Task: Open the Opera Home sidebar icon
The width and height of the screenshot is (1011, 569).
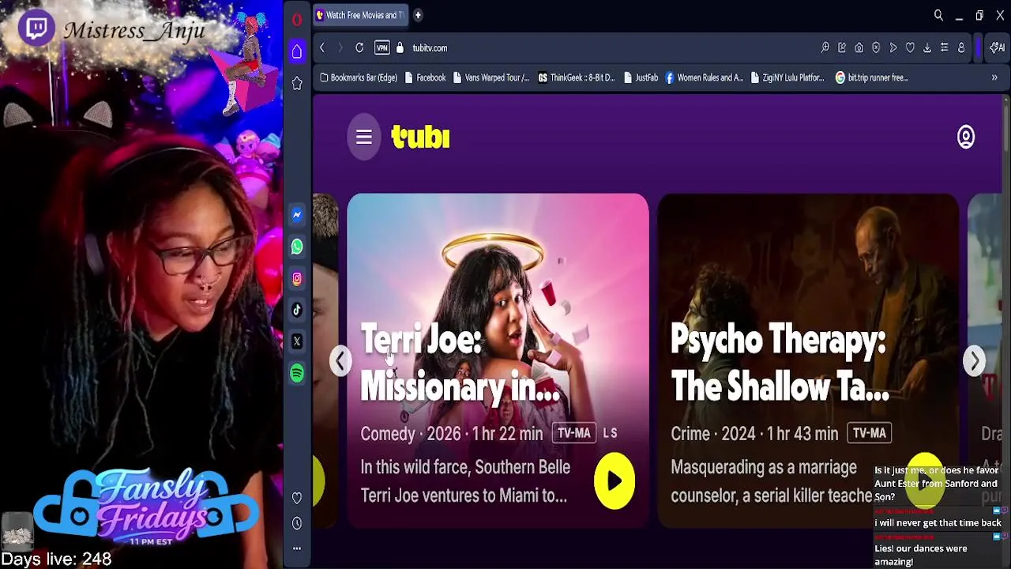Action: 297,52
